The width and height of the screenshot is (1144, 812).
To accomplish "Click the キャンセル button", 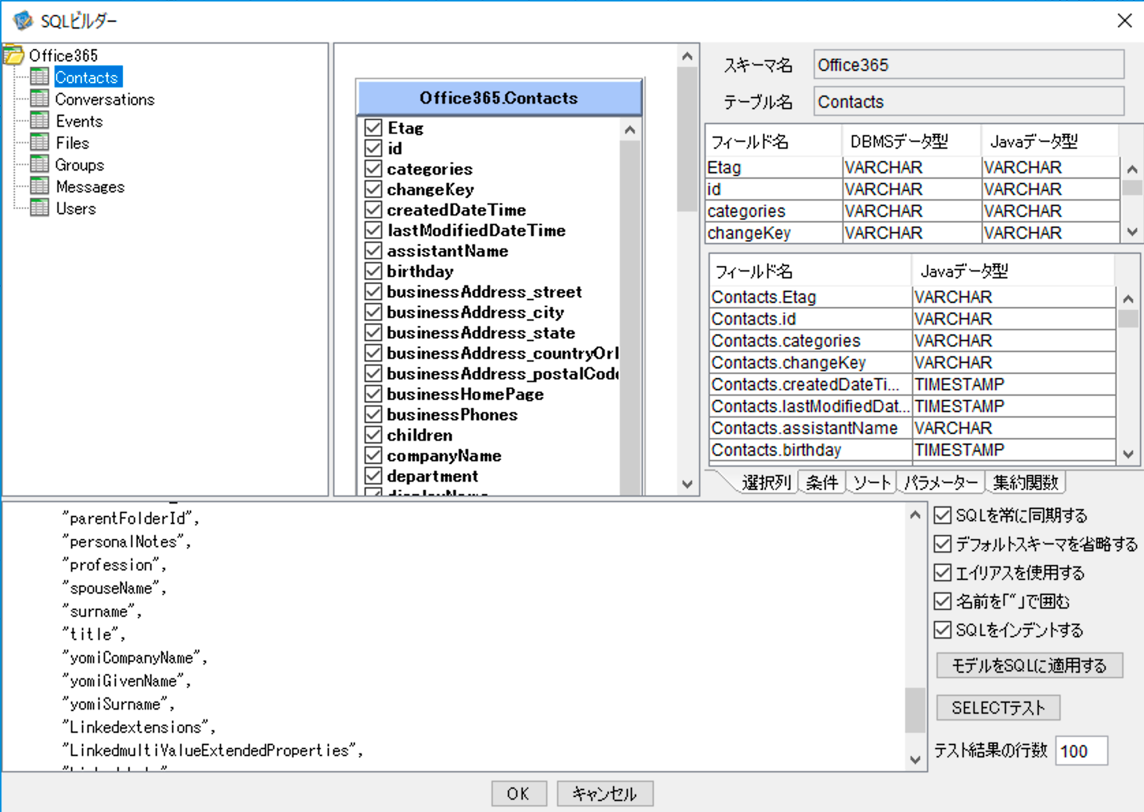I will (605, 794).
